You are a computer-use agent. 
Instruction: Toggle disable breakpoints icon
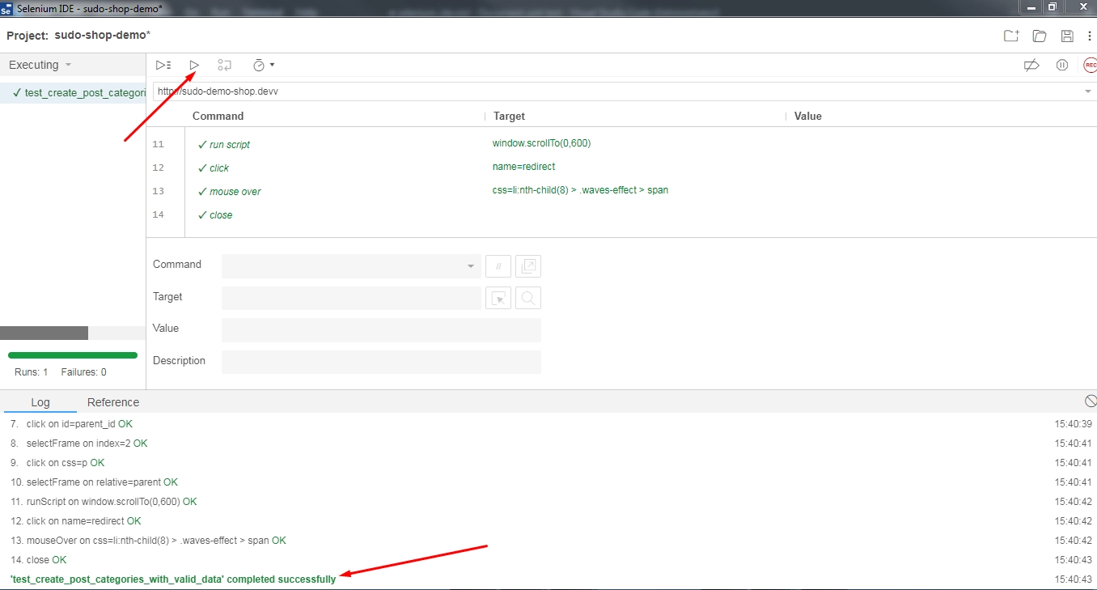pyautogui.click(x=1031, y=65)
